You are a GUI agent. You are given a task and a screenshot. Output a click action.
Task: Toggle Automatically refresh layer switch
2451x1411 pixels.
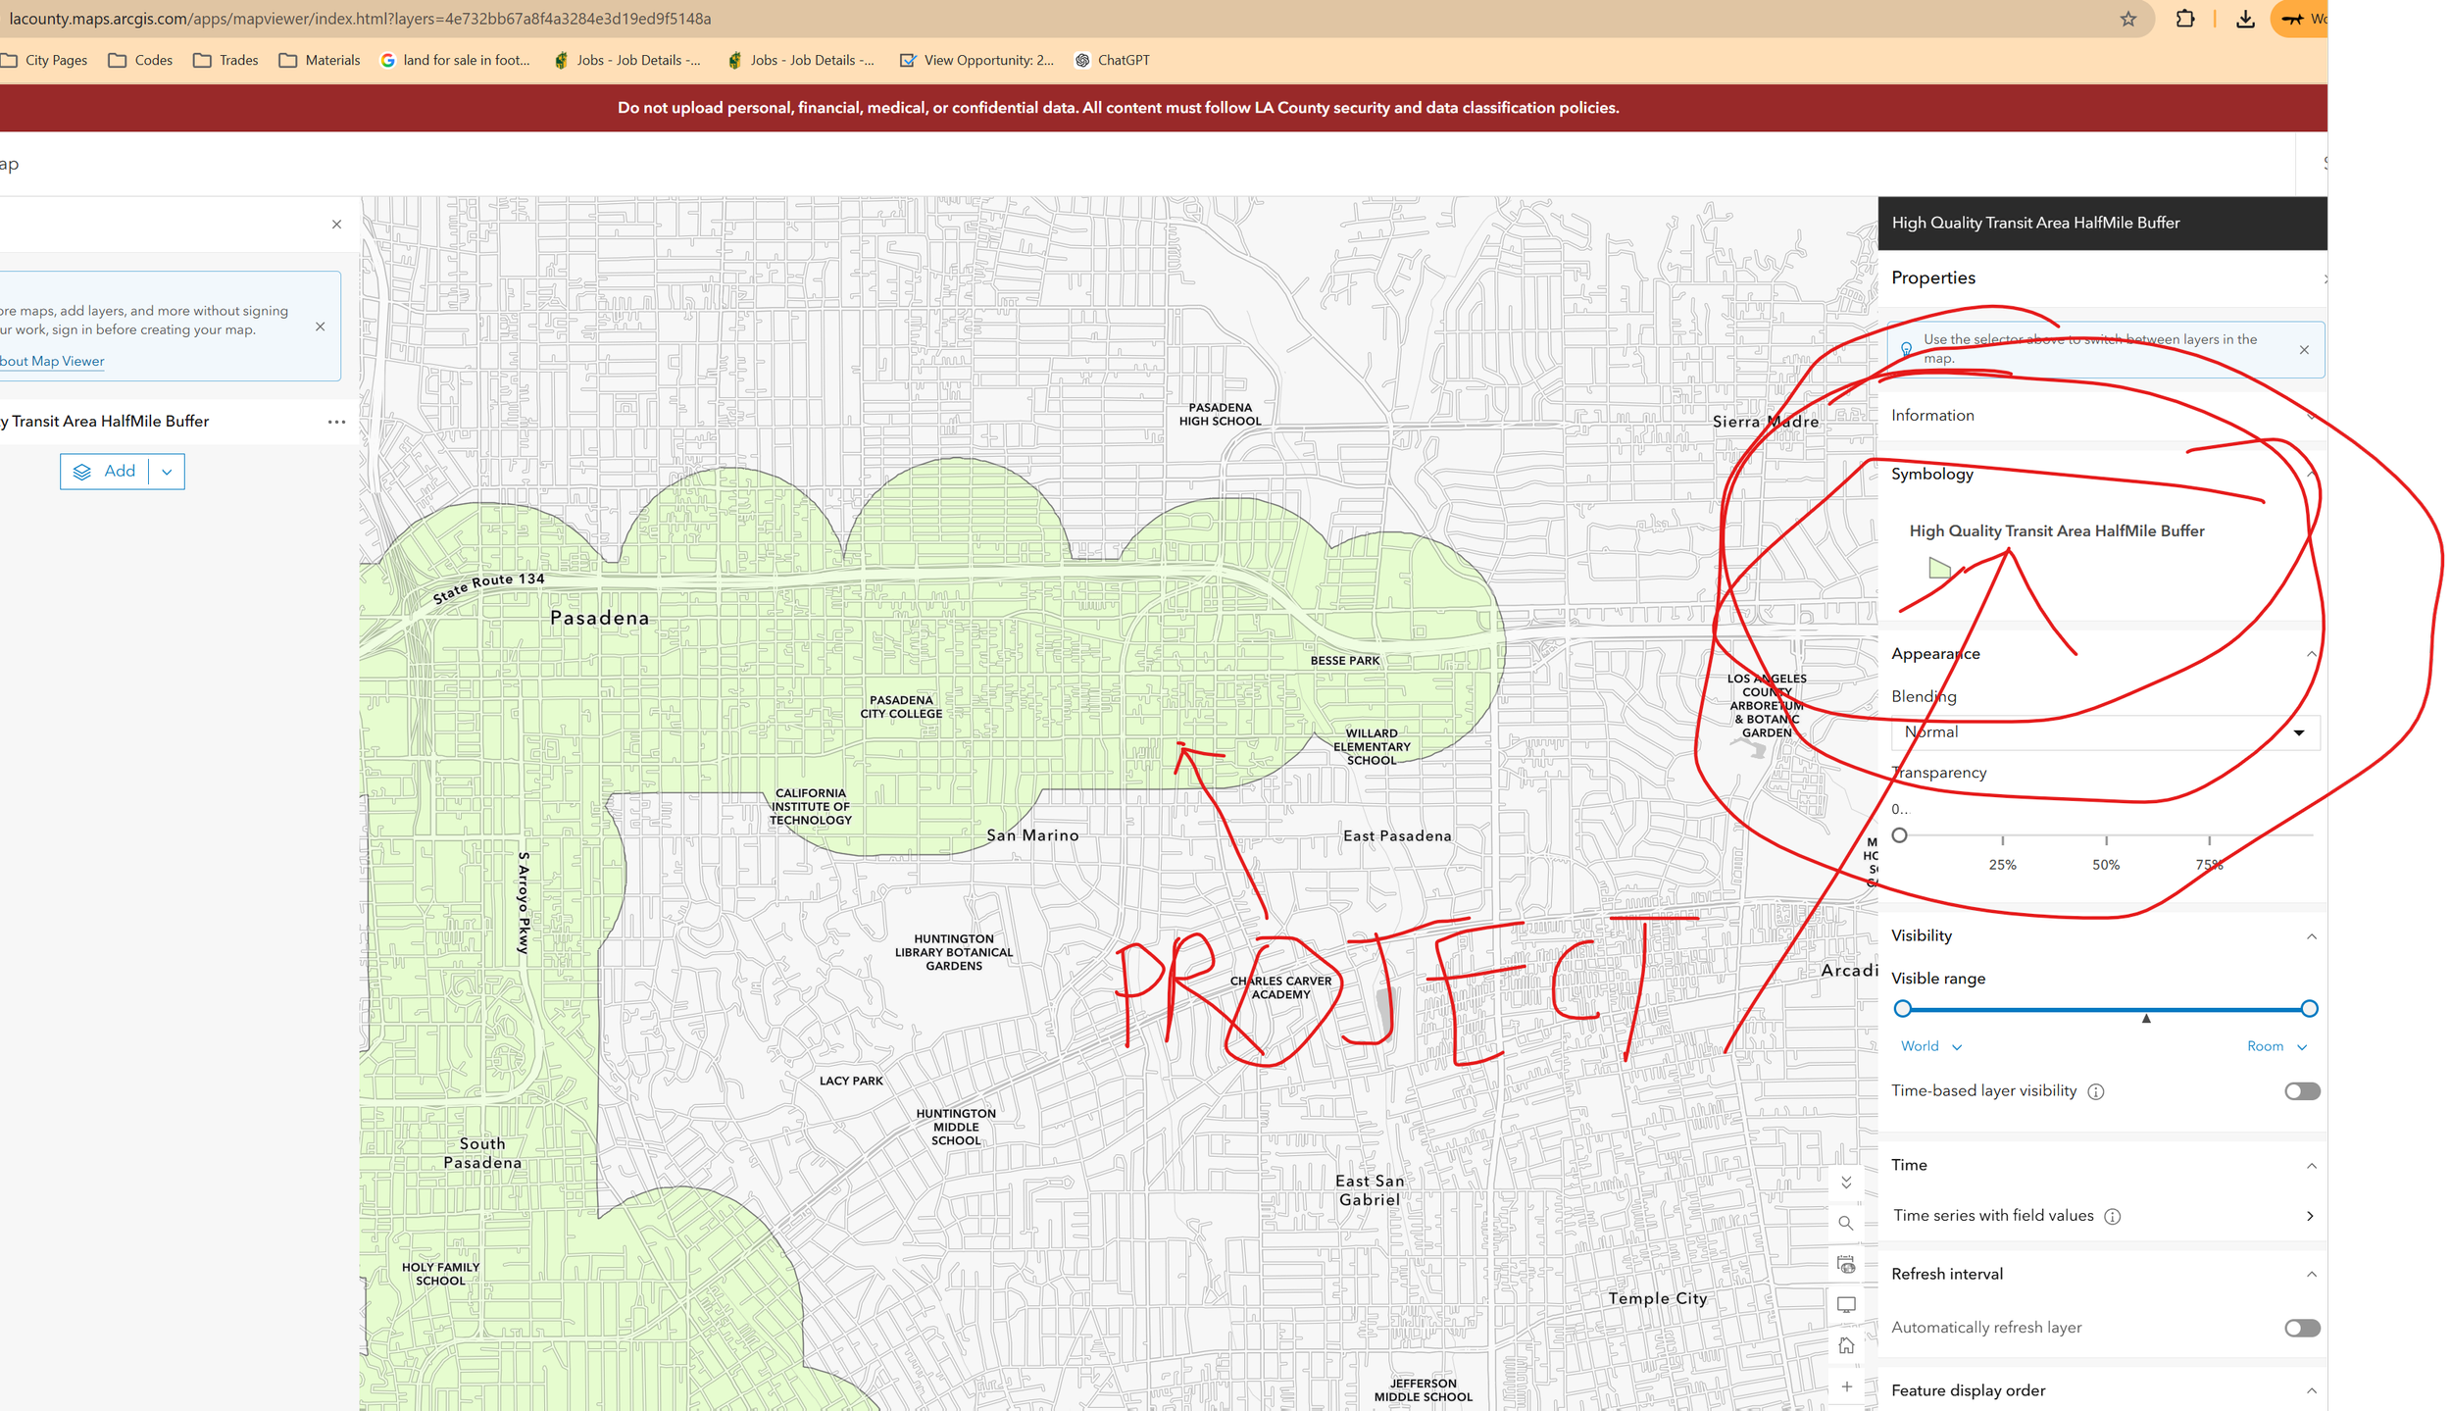click(x=2301, y=1328)
